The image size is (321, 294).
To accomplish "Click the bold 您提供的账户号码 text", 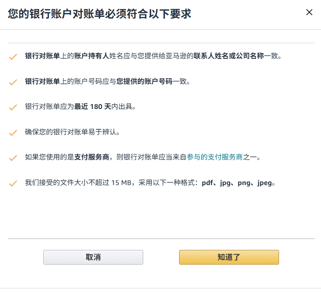I will [x=144, y=81].
